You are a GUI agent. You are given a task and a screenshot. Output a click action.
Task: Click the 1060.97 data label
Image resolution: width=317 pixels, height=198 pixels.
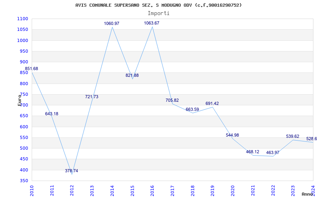pos(112,23)
